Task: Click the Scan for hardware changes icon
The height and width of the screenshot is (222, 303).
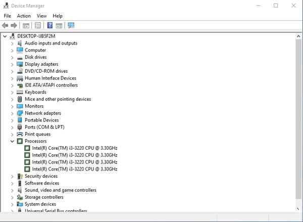Action: (71, 25)
